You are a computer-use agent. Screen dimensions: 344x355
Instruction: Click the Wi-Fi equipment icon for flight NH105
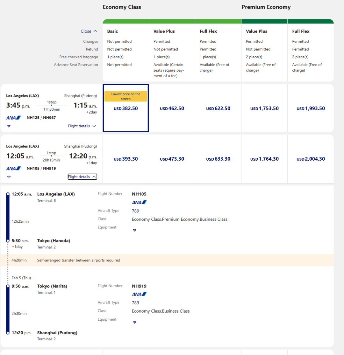[x=135, y=230]
